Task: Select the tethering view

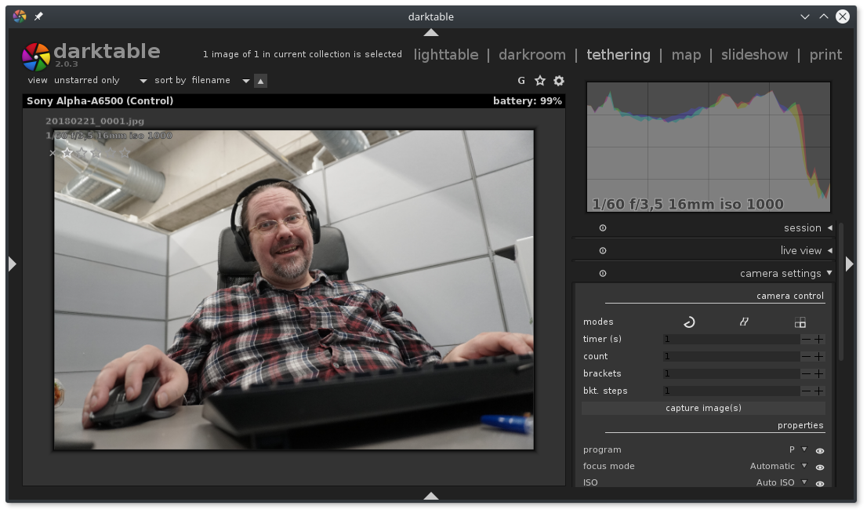Action: (x=619, y=55)
